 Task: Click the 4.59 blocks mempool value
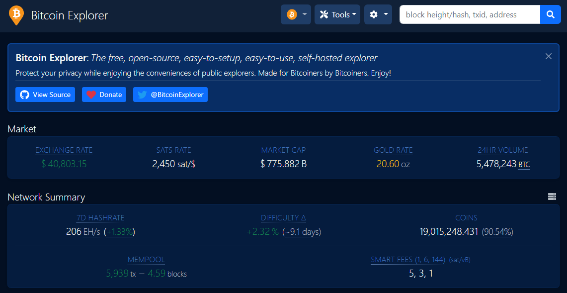[x=168, y=274]
